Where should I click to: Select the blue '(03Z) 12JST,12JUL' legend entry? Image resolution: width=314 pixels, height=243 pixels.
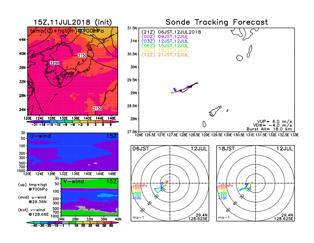point(165,41)
